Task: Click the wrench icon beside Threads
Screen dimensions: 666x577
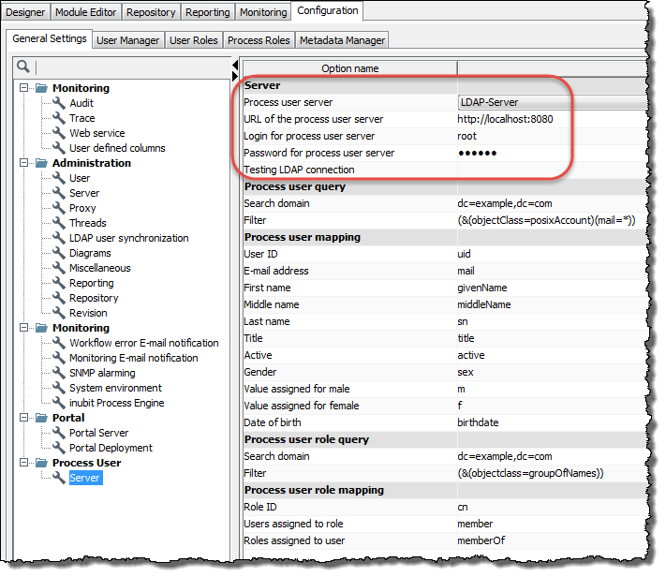Action: (59, 223)
